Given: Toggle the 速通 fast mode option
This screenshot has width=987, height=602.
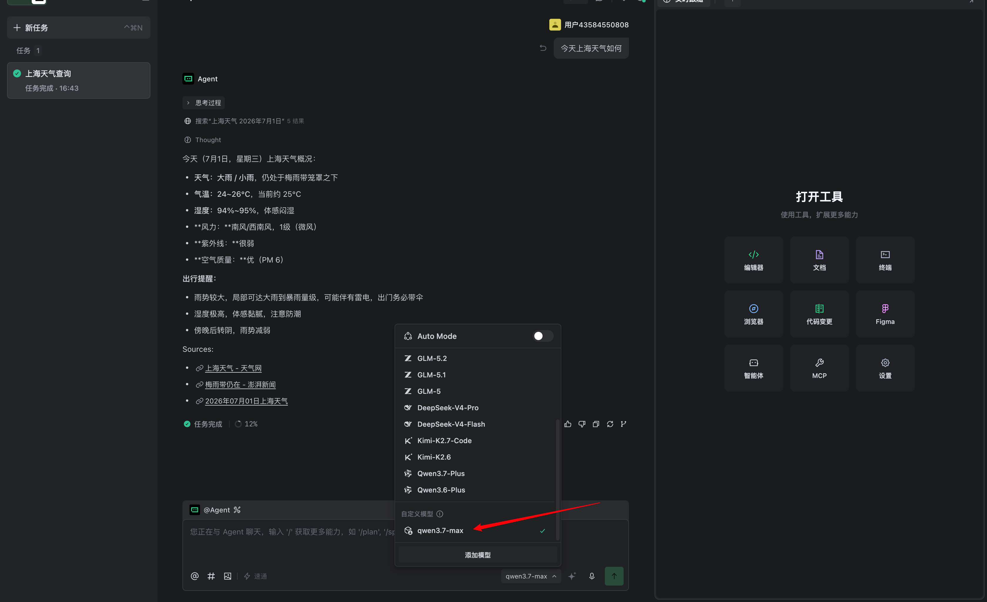Looking at the screenshot, I should click(255, 576).
